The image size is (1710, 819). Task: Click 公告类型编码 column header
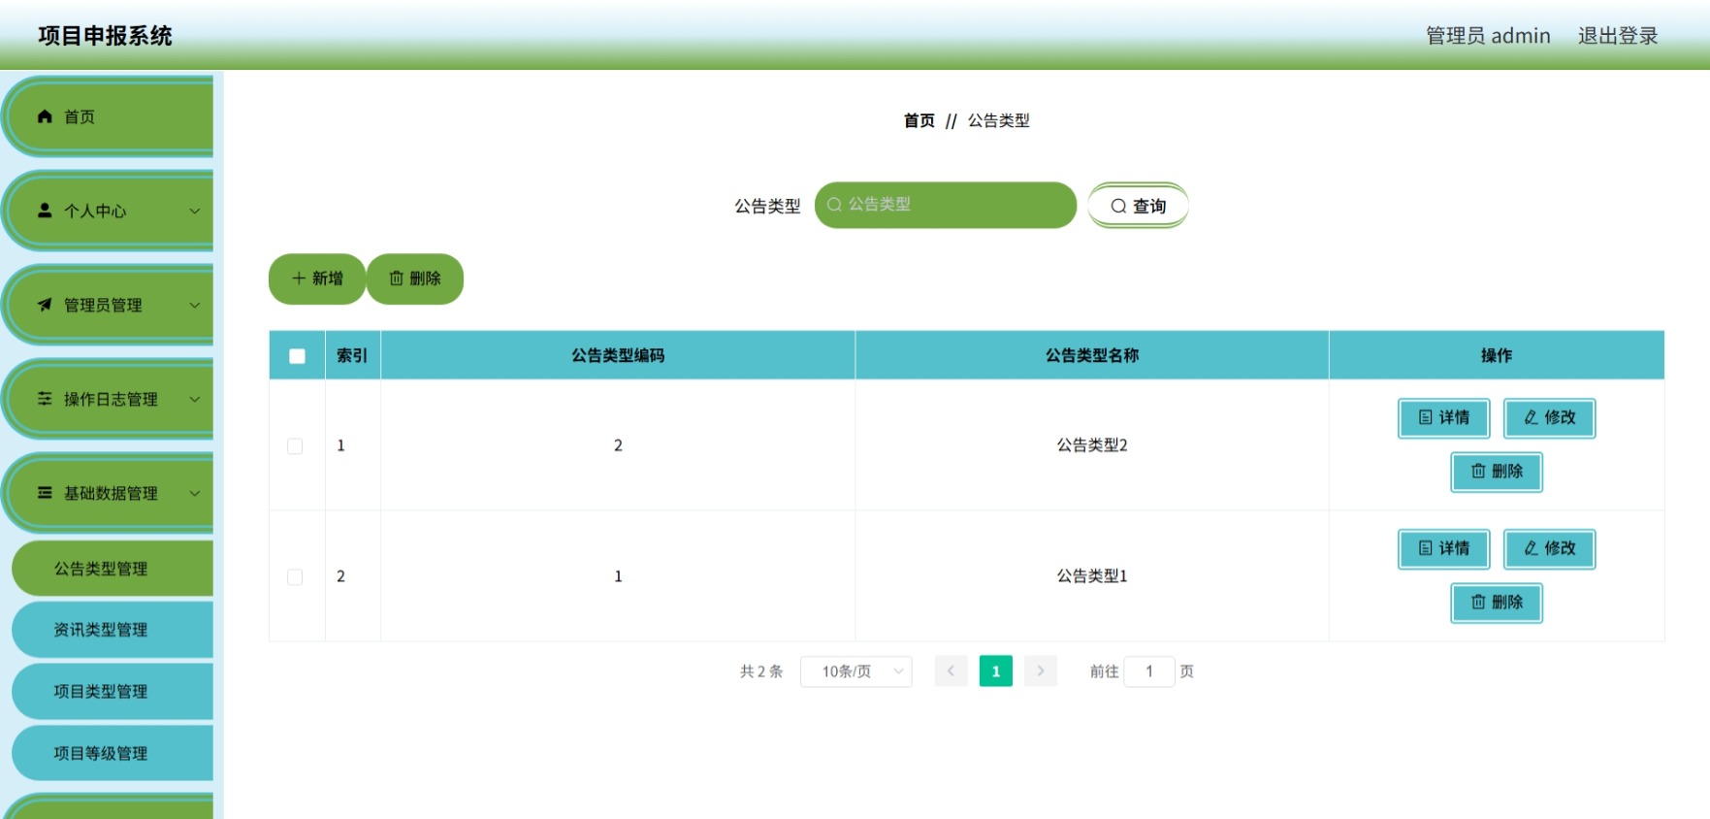618,355
